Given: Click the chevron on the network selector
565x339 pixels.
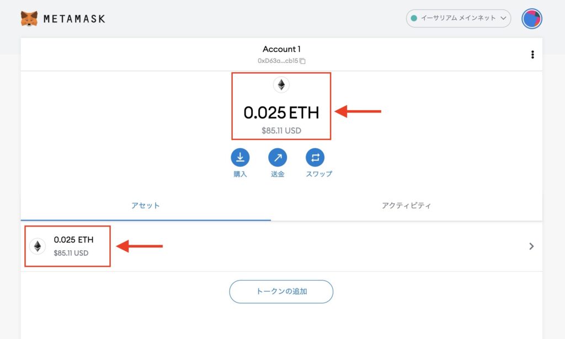Looking at the screenshot, I should [503, 18].
